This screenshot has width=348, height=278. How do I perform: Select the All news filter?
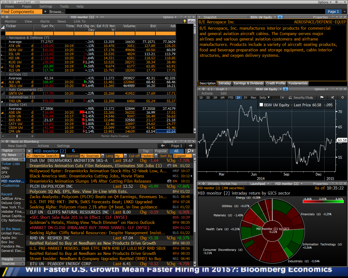(x=176, y=151)
